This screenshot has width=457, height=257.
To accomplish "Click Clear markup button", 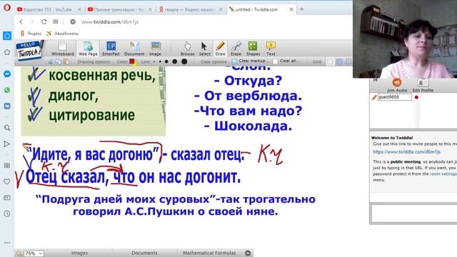I will 249,61.
